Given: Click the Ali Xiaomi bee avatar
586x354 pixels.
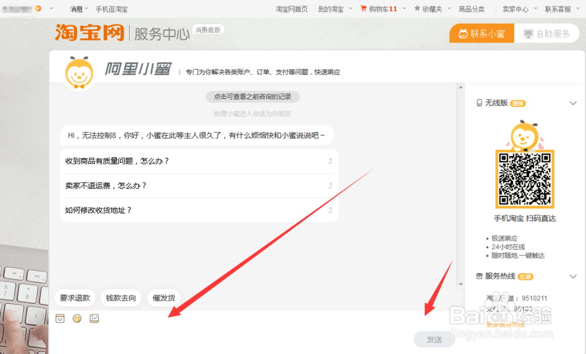Looking at the screenshot, I should coord(79,73).
